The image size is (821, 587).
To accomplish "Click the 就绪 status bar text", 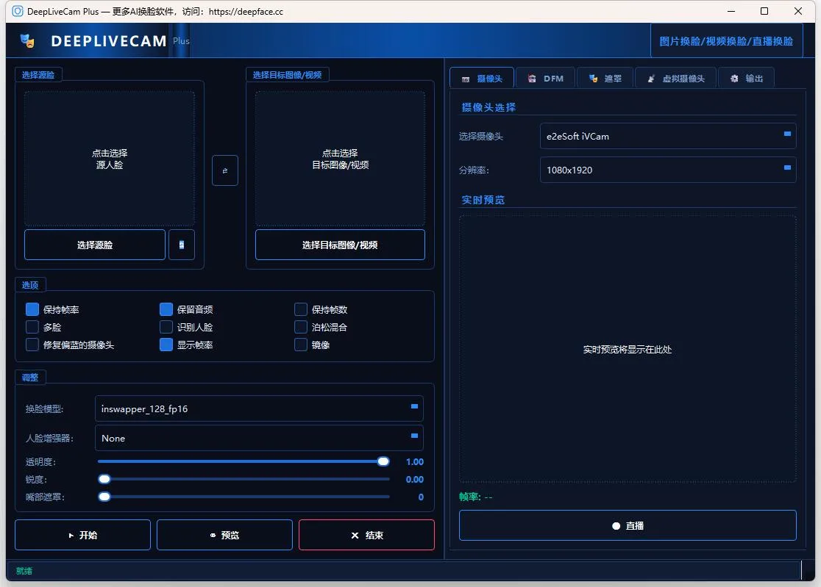I will coord(24,571).
